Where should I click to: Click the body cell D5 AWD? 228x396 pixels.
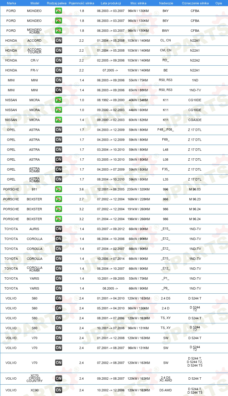pos(166,390)
